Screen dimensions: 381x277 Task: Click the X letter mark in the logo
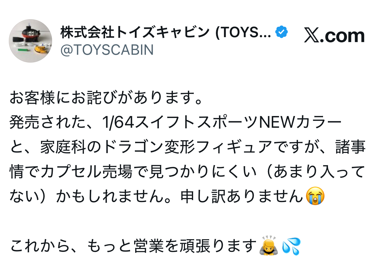[x=312, y=36]
